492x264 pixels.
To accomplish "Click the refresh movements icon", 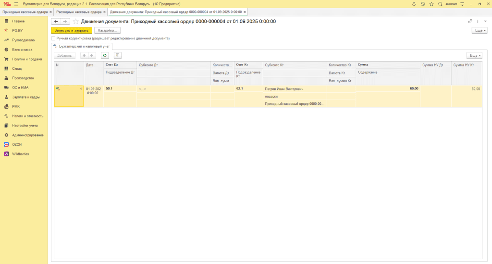I will point(105,55).
